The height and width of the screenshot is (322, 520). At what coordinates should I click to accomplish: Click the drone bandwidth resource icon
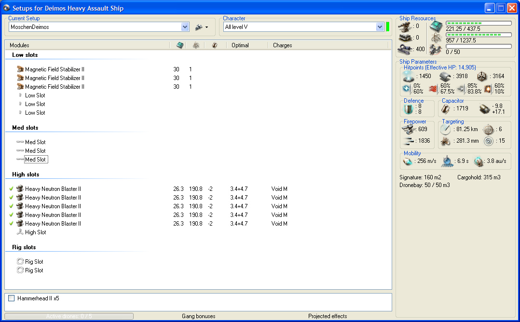click(x=436, y=50)
